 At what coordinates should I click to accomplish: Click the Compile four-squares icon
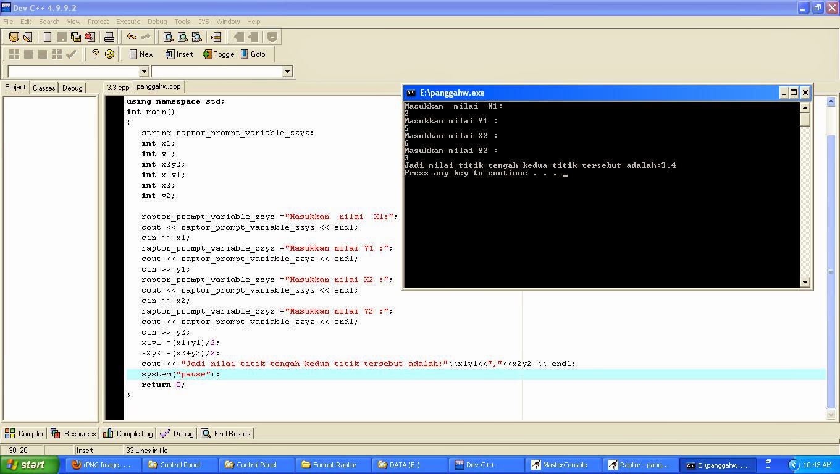(14, 54)
